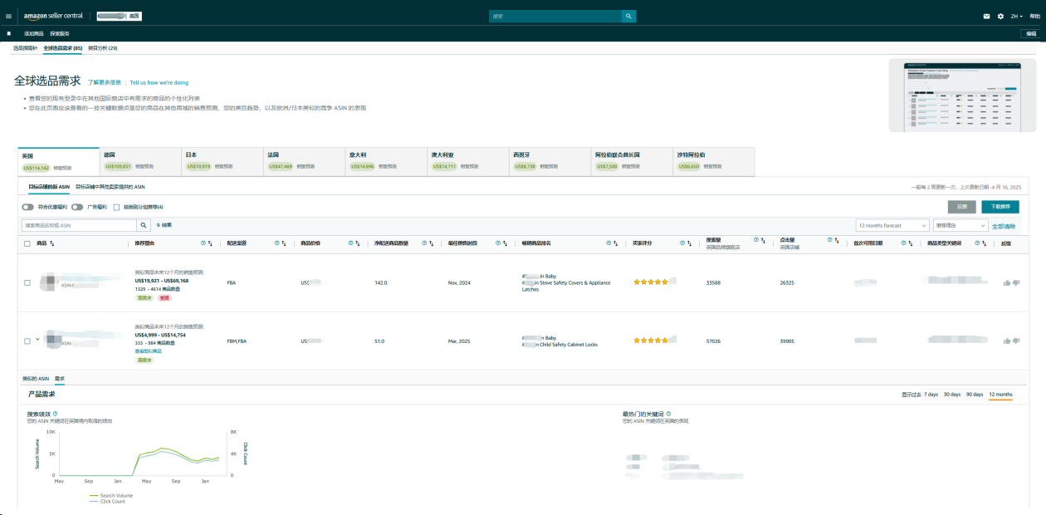Give thumbs up to first product row
The height and width of the screenshot is (515, 1046).
(x=1007, y=282)
